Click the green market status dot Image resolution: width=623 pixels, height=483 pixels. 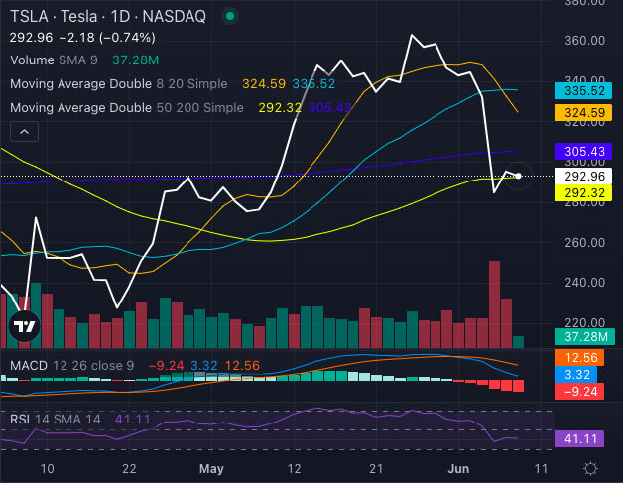[x=229, y=16]
